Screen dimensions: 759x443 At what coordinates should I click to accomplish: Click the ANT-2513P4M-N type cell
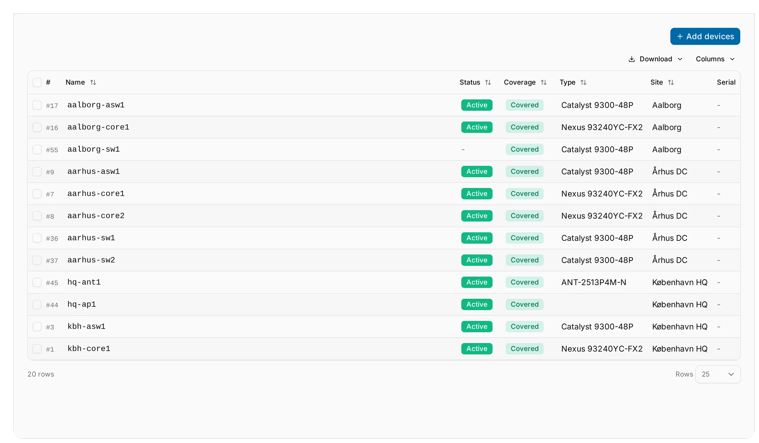pyautogui.click(x=594, y=282)
